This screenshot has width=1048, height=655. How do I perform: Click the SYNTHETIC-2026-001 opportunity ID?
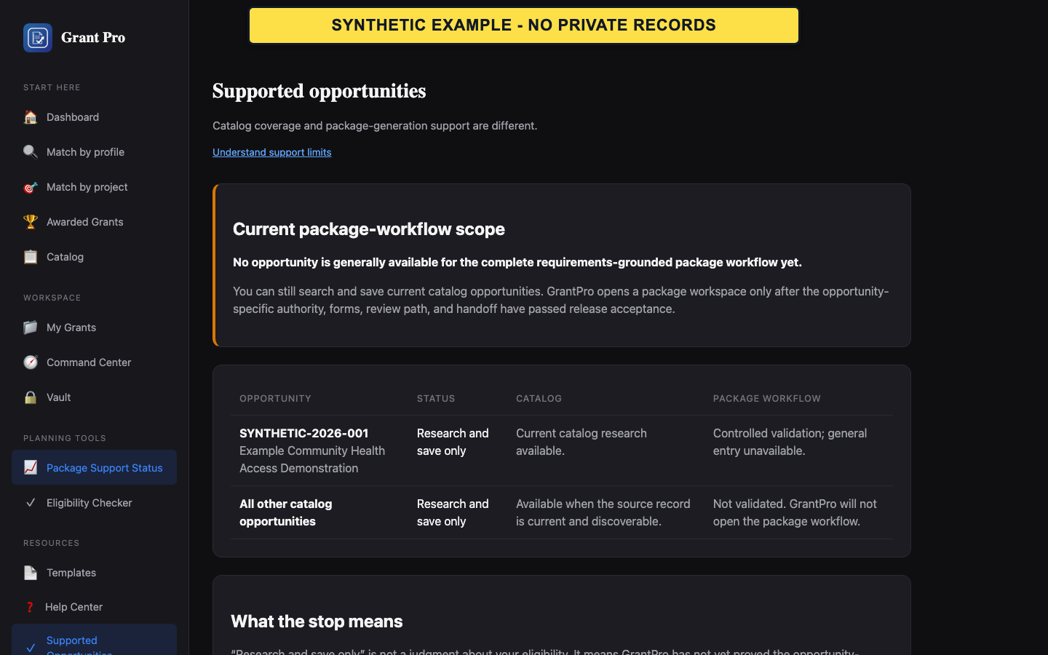pyautogui.click(x=303, y=433)
